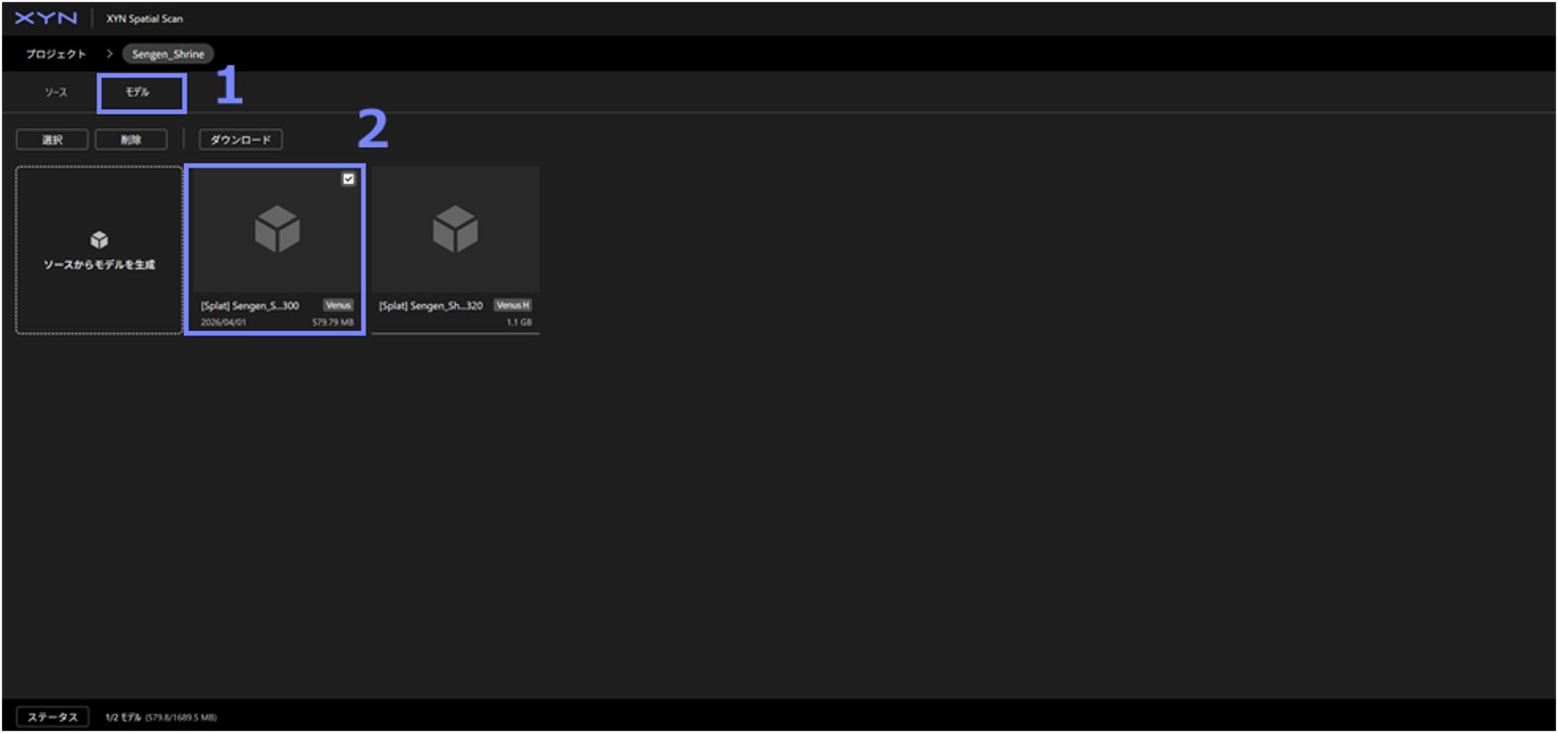Click the 削除 delete button
1558x733 pixels.
(x=131, y=140)
